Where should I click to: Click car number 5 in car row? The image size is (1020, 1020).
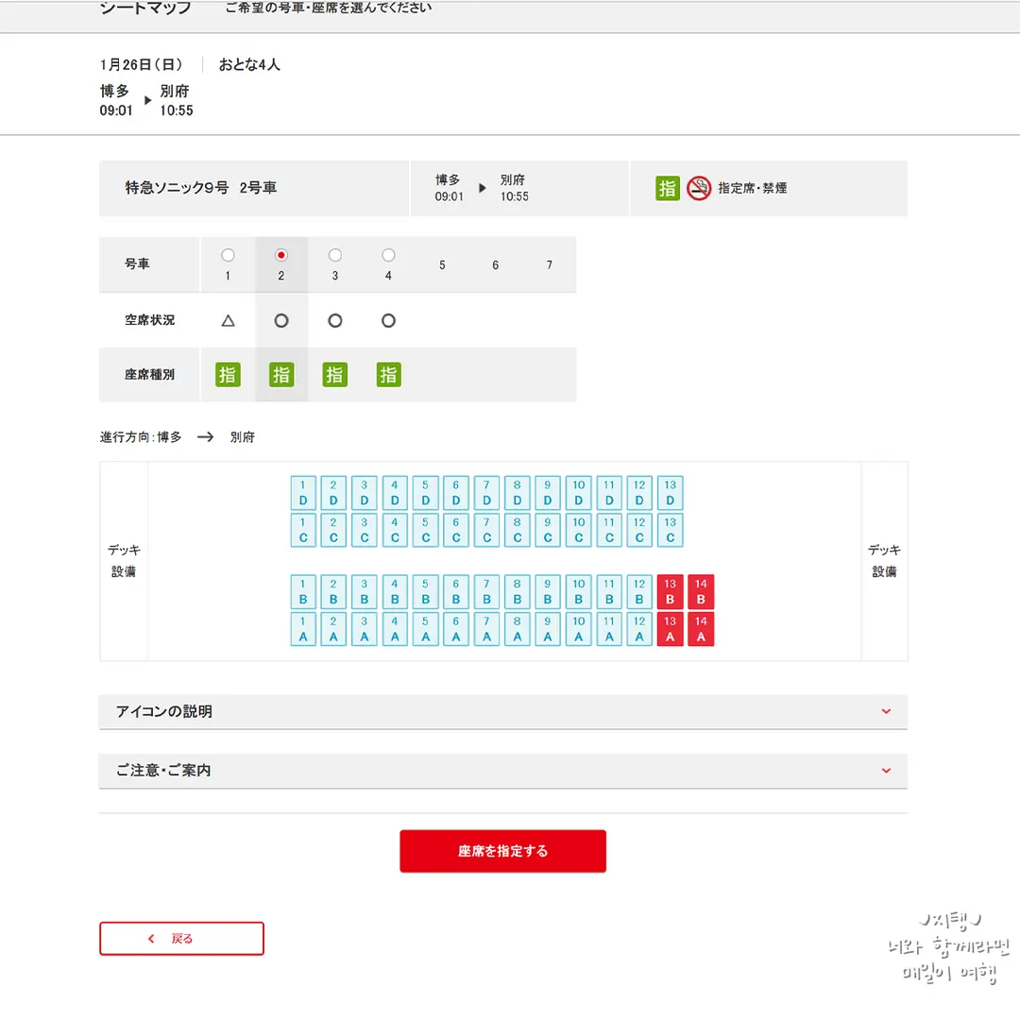[442, 264]
